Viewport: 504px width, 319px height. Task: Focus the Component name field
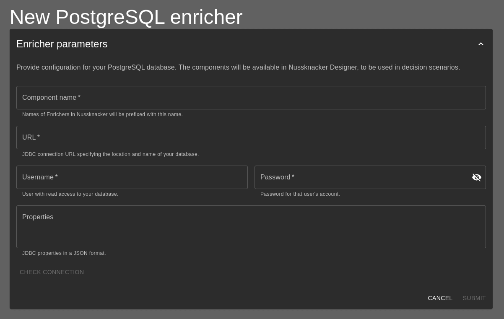tap(251, 98)
